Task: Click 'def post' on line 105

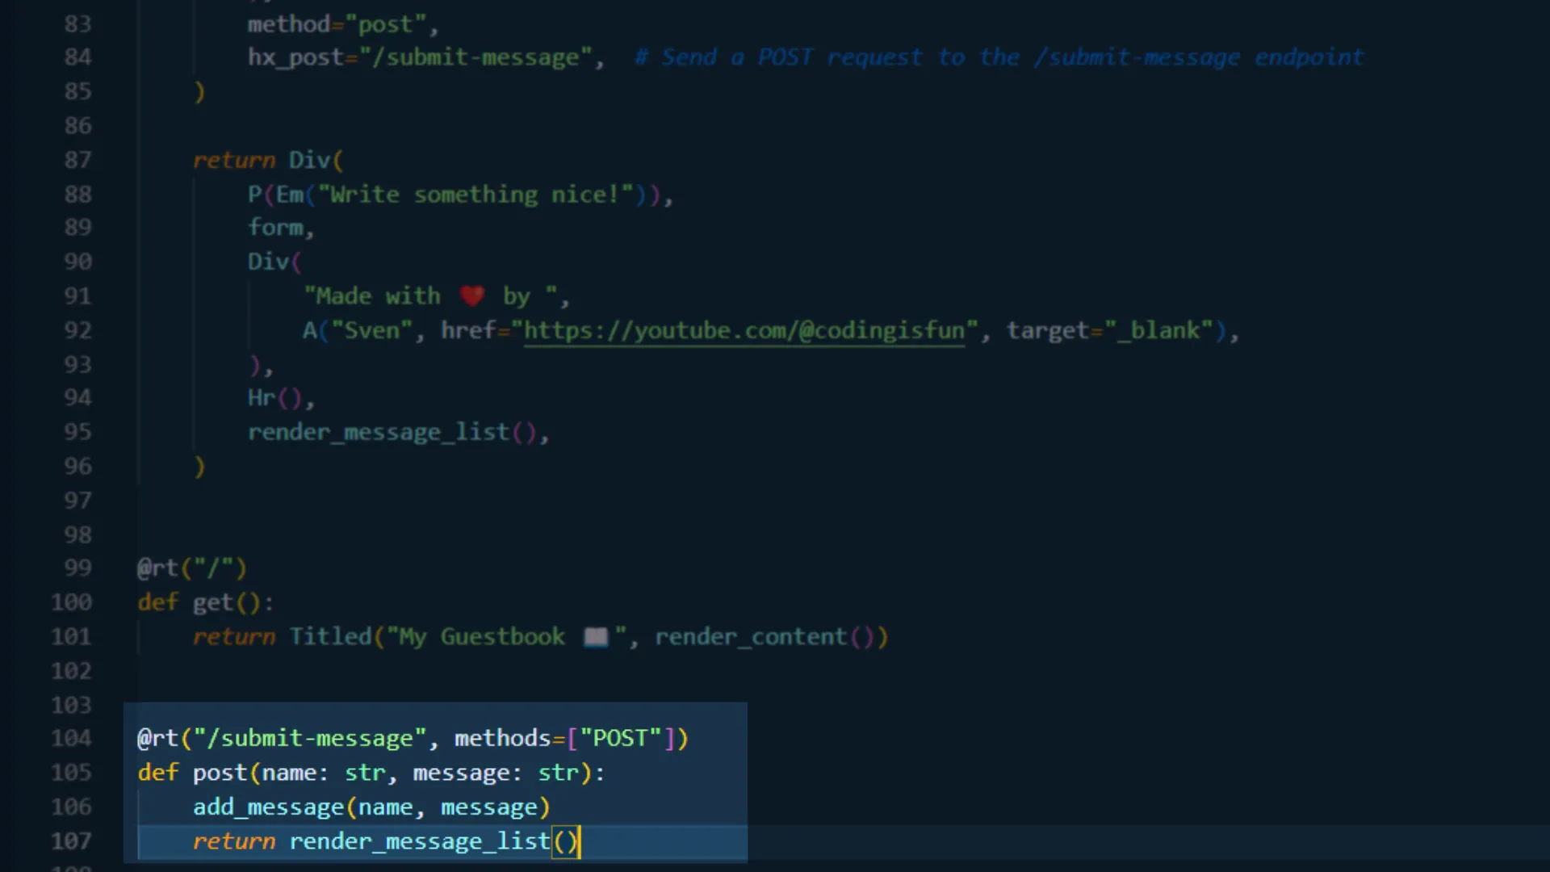Action: coord(192,773)
